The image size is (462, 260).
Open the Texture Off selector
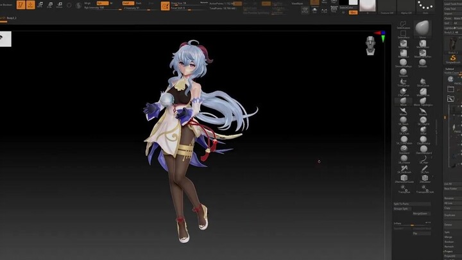(387, 7)
